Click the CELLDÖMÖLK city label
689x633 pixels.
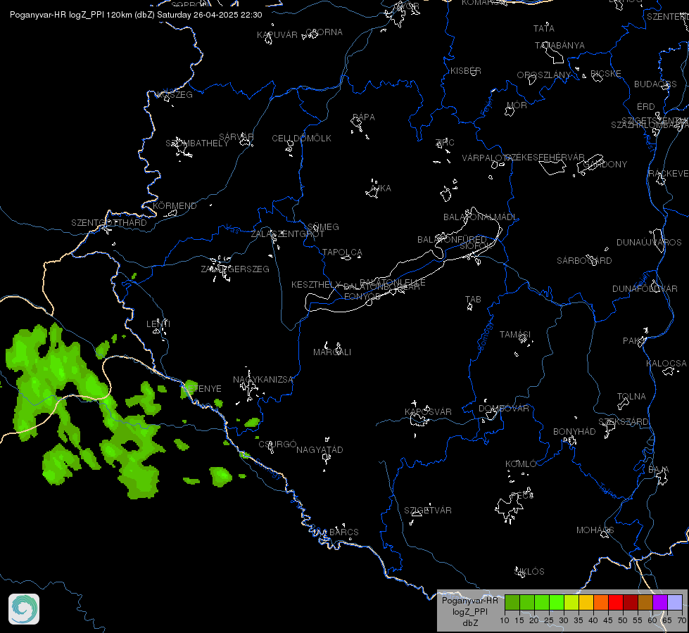pos(301,139)
